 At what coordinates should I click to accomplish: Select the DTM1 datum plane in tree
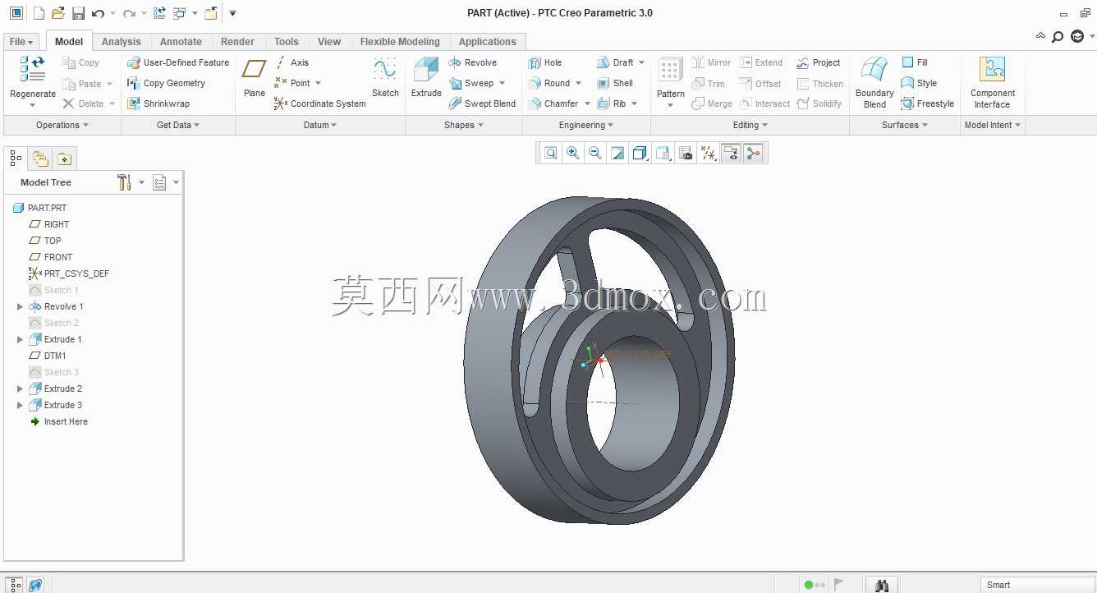[x=48, y=356]
